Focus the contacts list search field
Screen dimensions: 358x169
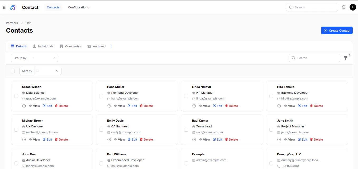tap(314, 58)
